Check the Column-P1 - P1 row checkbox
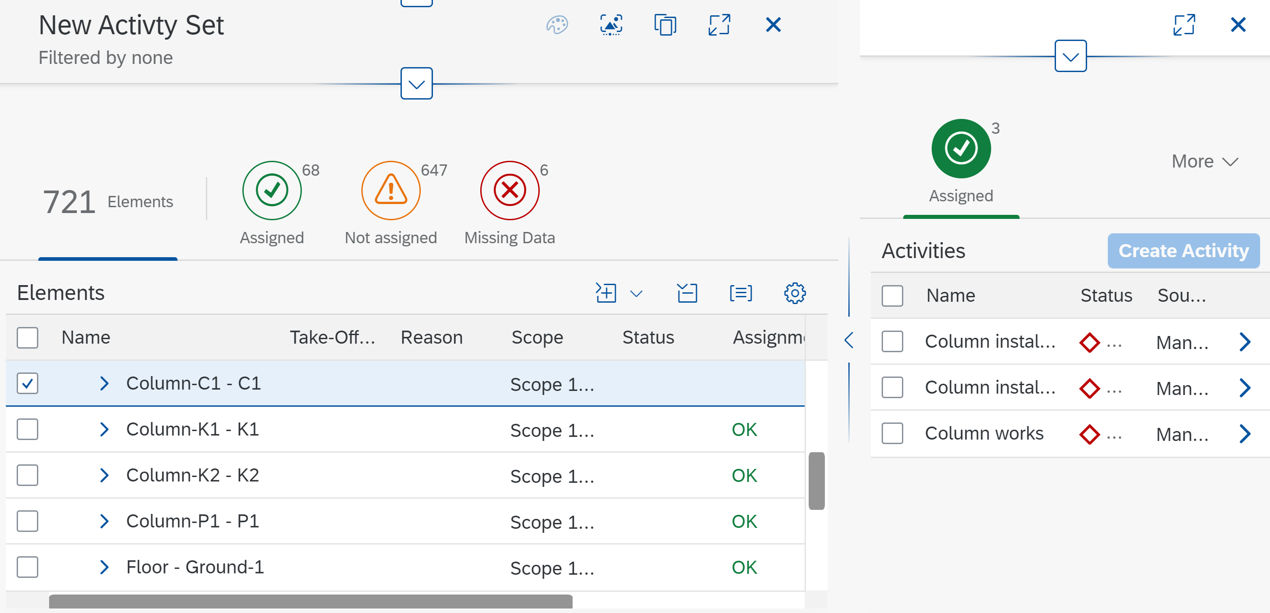This screenshot has height=613, width=1270. 27,522
